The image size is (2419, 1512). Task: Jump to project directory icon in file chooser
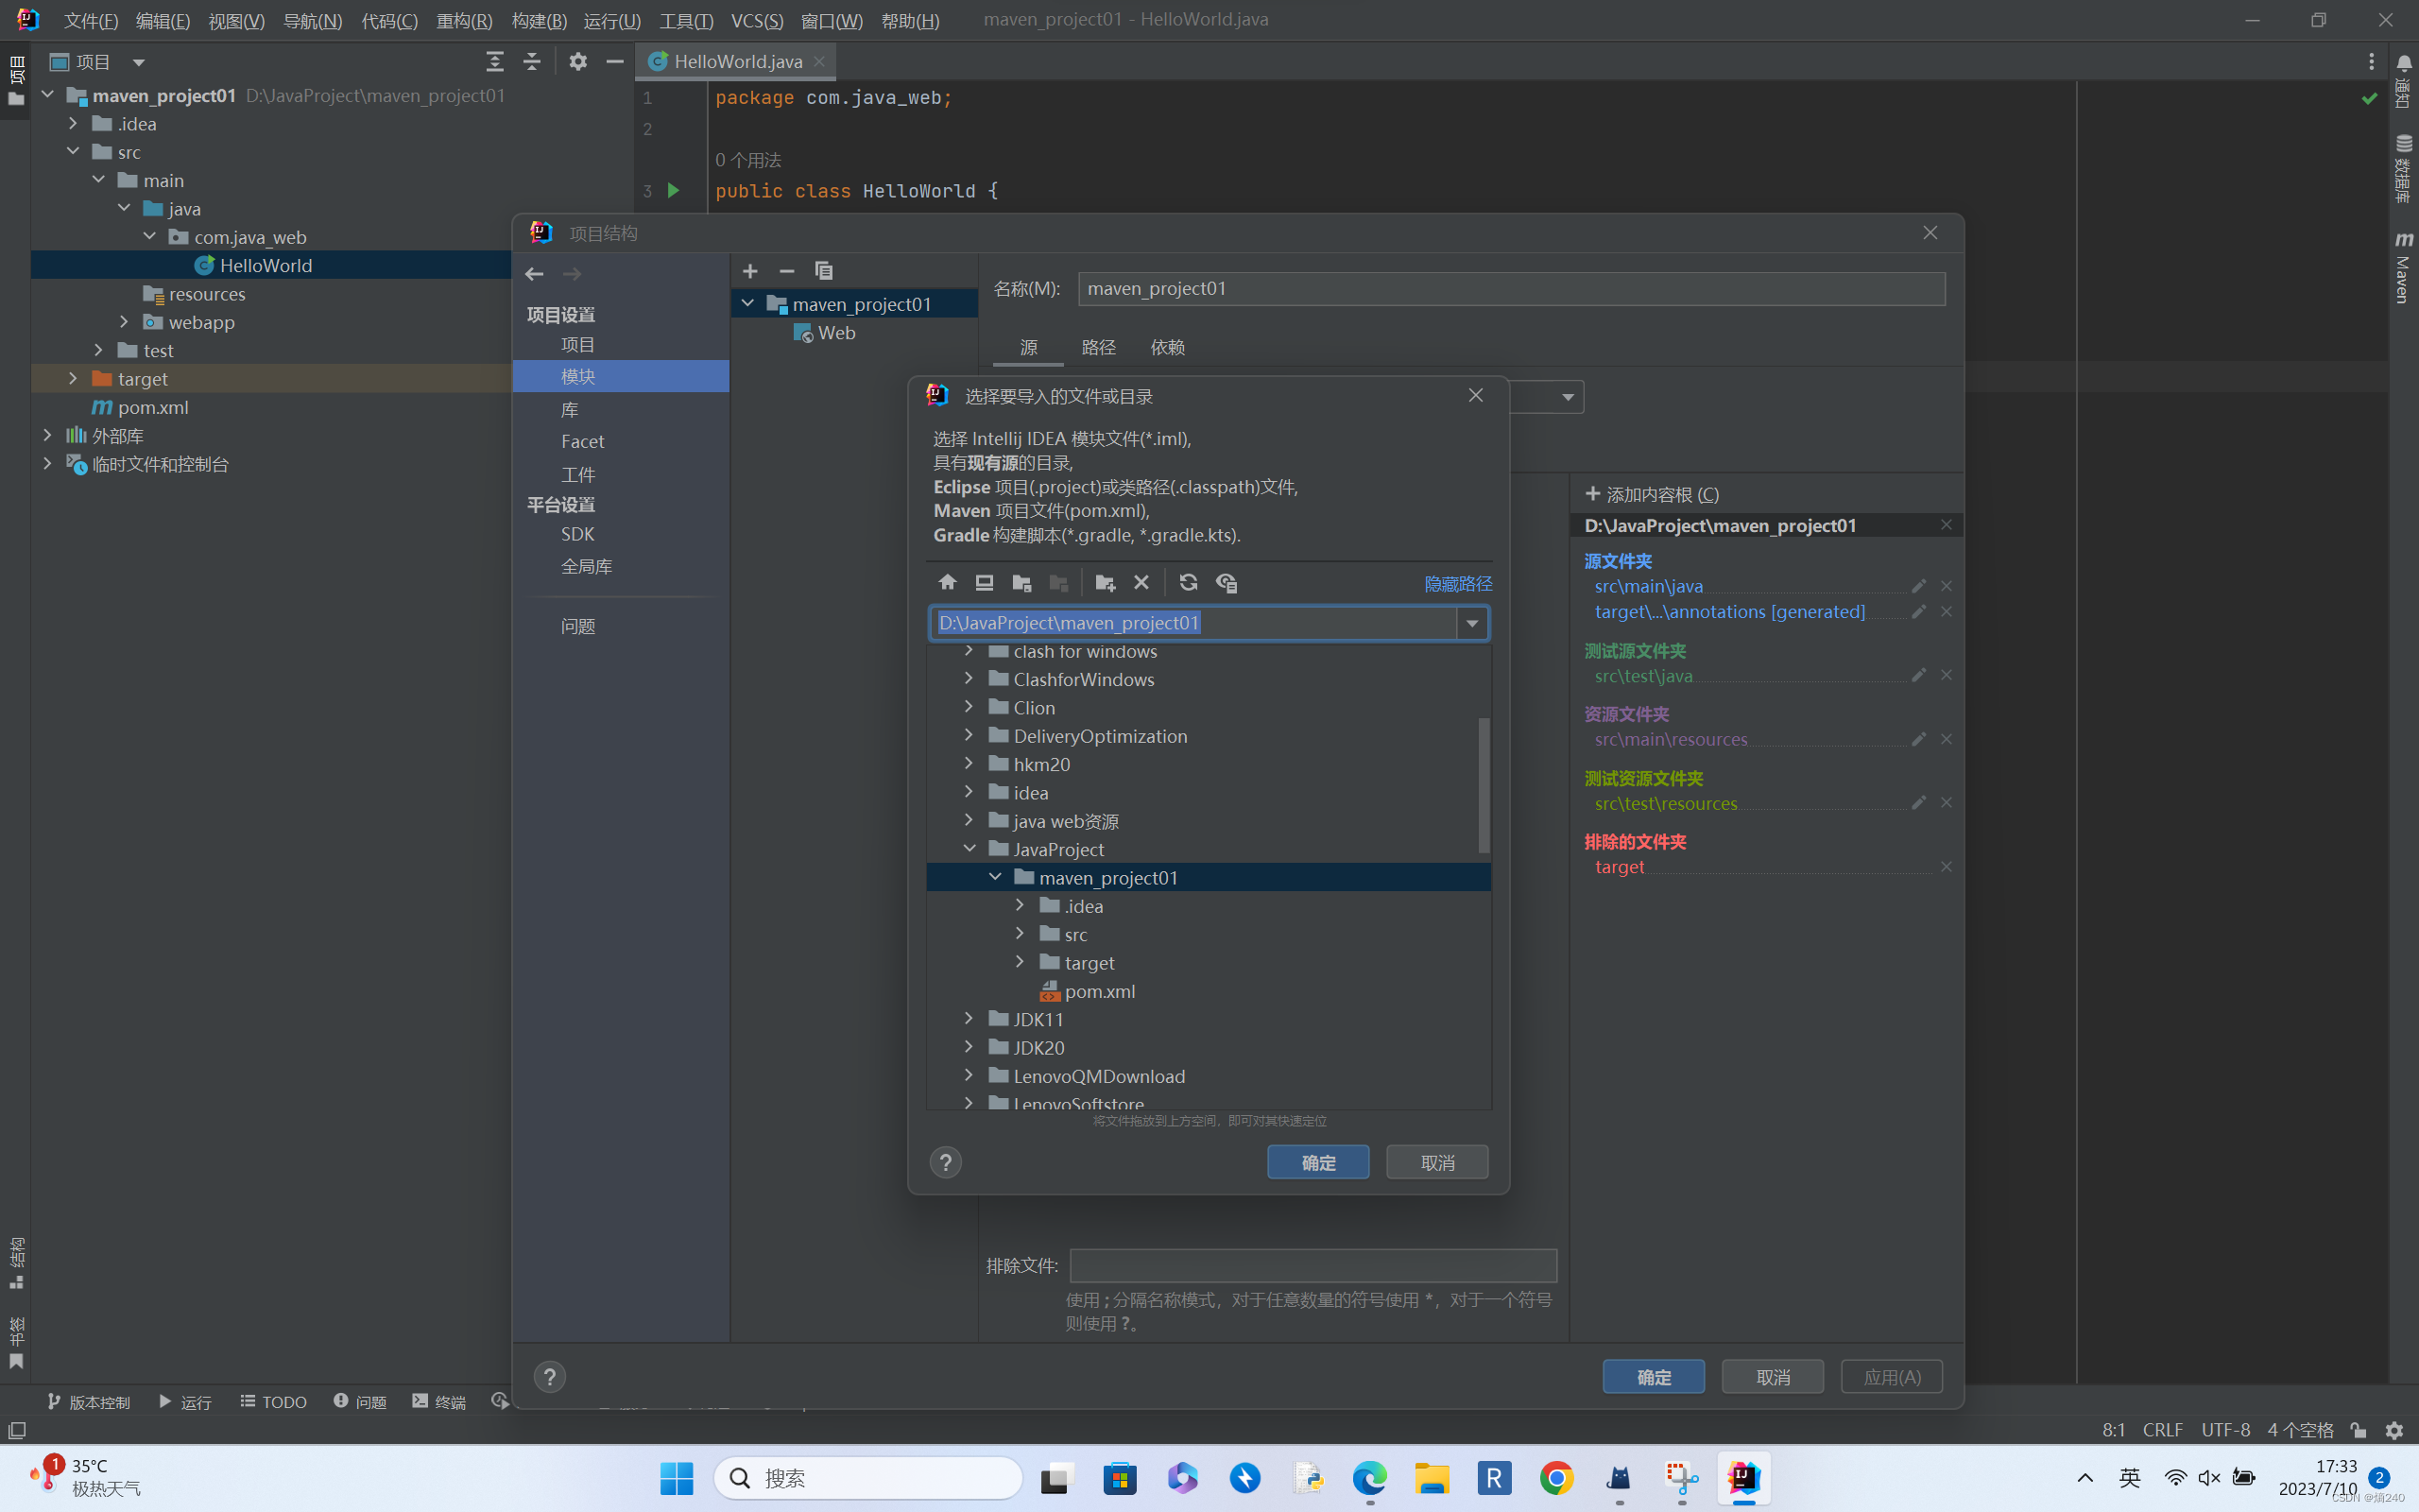(1021, 582)
